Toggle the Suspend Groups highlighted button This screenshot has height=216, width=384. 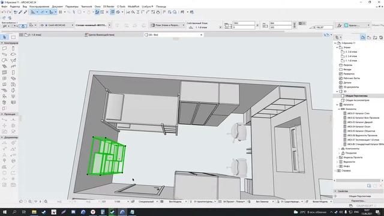point(112,12)
